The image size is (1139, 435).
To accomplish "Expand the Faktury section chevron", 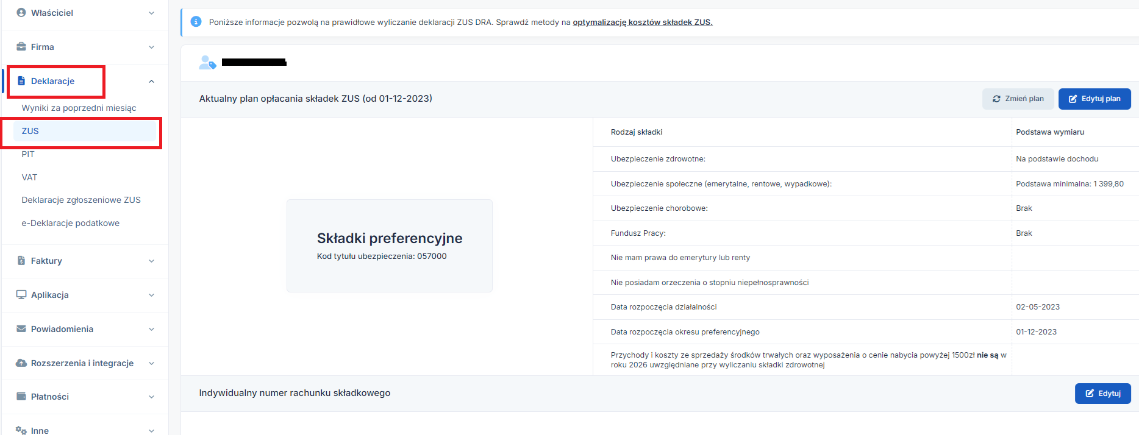I will (151, 261).
